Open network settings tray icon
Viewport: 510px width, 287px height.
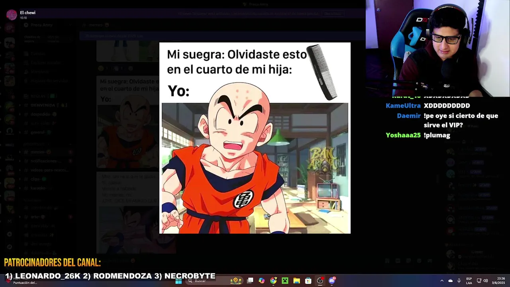(479, 281)
